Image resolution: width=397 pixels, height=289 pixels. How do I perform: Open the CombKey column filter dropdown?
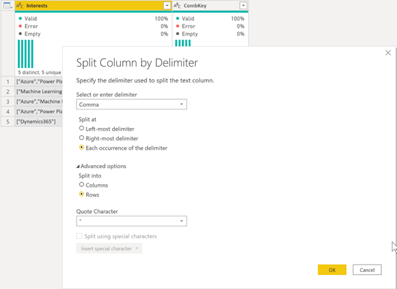[x=243, y=5]
